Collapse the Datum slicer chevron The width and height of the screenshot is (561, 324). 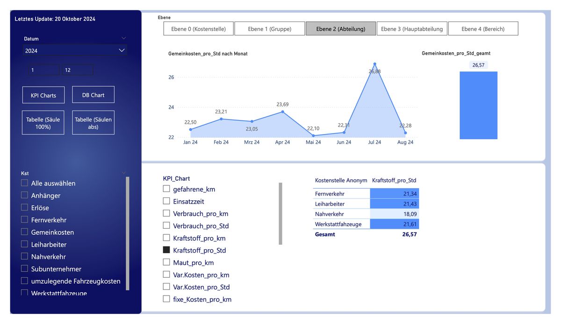click(x=123, y=38)
